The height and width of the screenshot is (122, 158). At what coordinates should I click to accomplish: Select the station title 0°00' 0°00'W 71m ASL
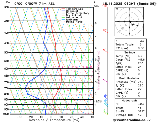pyautogui.click(x=34, y=4)
